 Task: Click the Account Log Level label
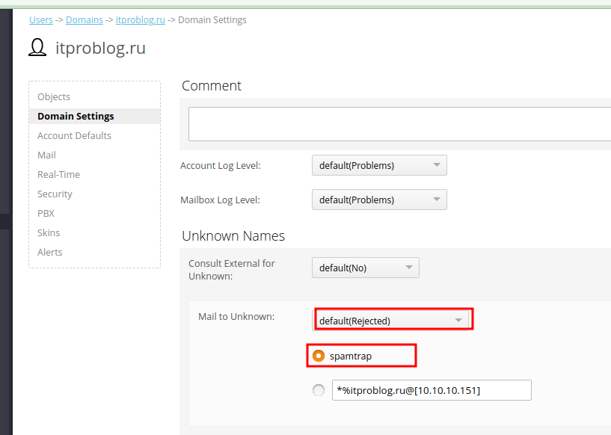220,165
